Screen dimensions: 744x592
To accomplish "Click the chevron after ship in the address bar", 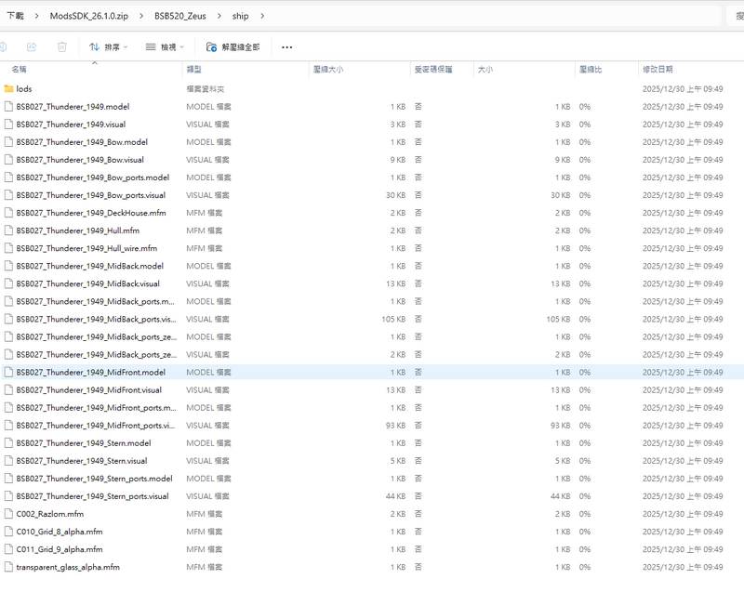I will coord(262,16).
